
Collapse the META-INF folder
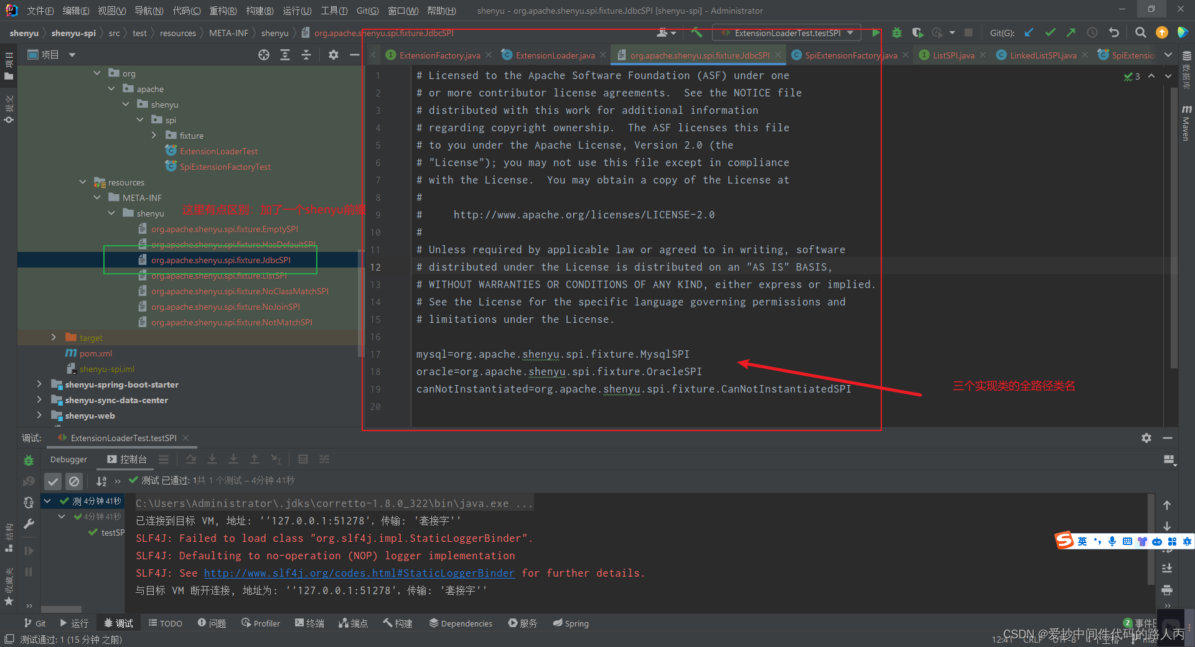click(x=97, y=198)
